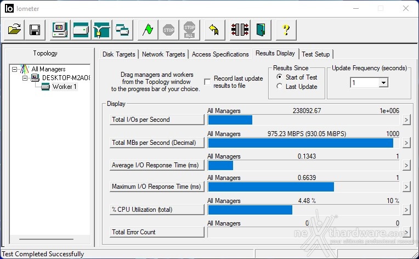The width and height of the screenshot is (419, 259).
Task: Click the 0.1343 average response value
Action: (307, 156)
